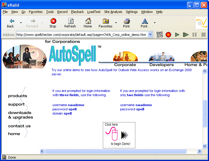Click the vertical scrollbar thumb
The width and height of the screenshot is (209, 161).
[x=204, y=113]
